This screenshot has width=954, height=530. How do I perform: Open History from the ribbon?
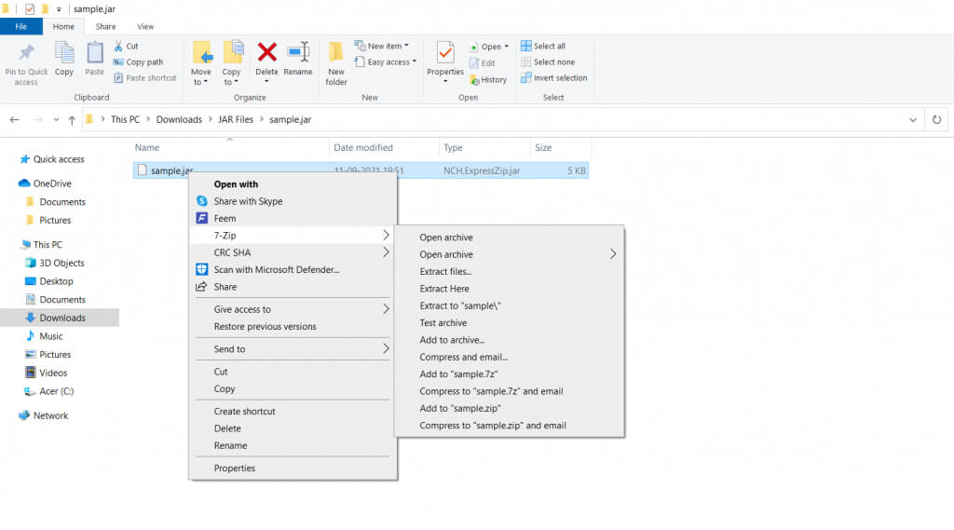click(488, 80)
